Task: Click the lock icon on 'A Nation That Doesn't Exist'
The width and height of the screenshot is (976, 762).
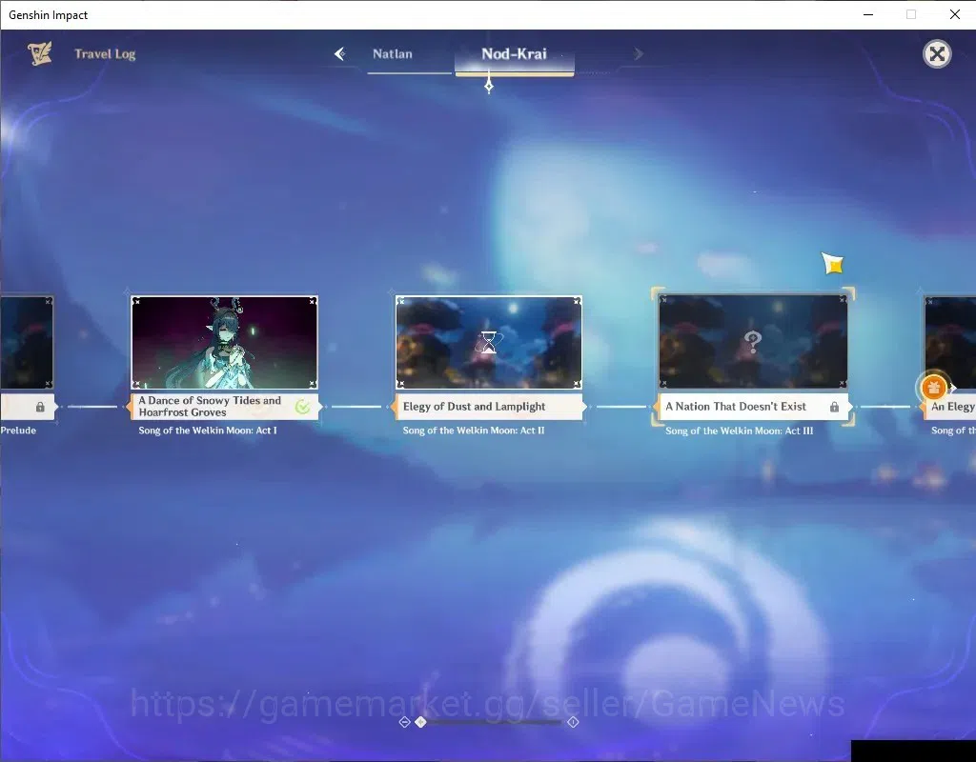Action: (x=834, y=407)
